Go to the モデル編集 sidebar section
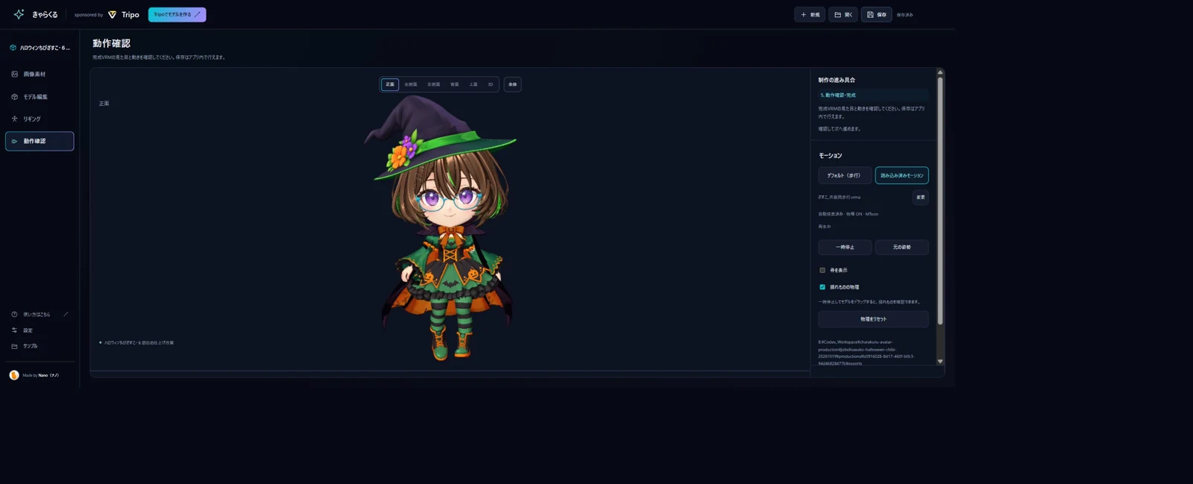The height and width of the screenshot is (484, 1193). click(x=40, y=97)
